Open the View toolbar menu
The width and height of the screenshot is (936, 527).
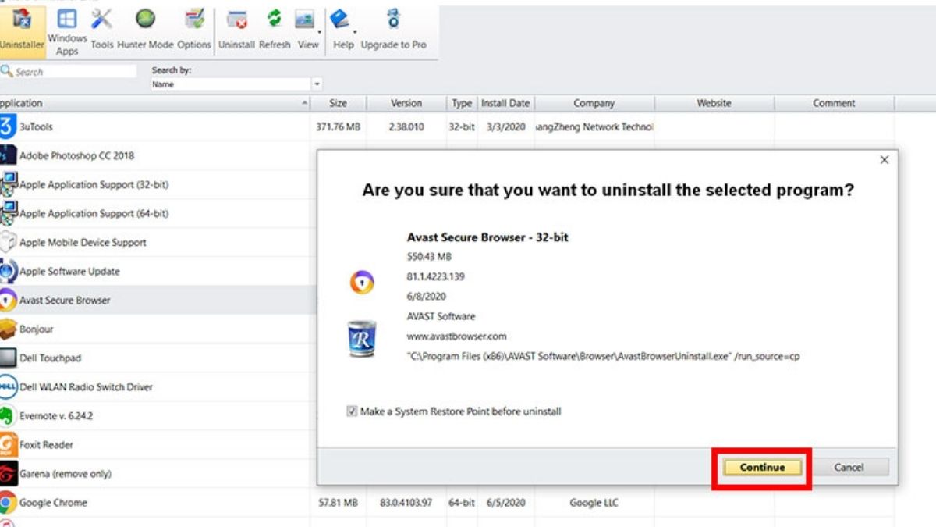tap(307, 31)
